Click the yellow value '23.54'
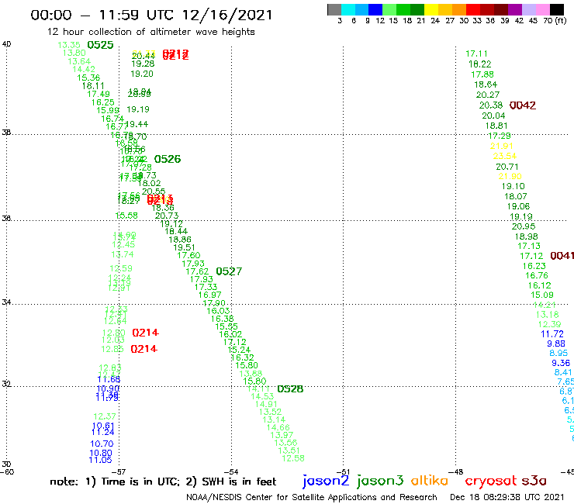574x504 pixels. click(505, 157)
